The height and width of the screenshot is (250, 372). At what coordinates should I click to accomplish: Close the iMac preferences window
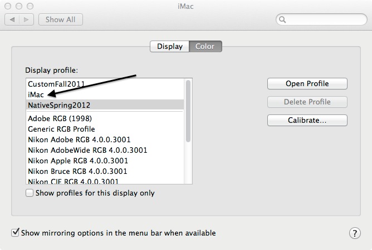pyautogui.click(x=8, y=6)
